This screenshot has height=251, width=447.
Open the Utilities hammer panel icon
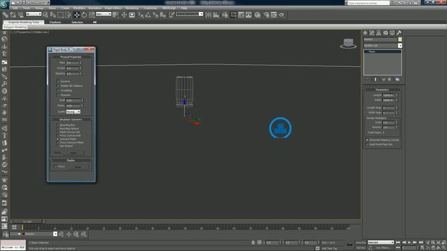click(399, 33)
